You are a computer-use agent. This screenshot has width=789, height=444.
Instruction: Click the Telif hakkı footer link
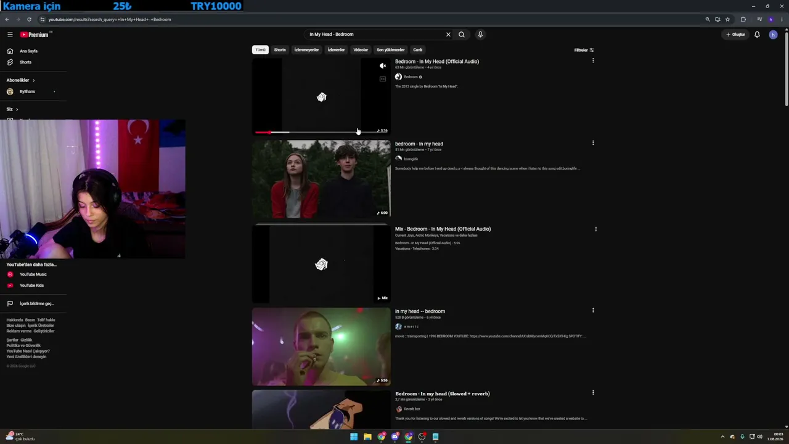coord(46,320)
